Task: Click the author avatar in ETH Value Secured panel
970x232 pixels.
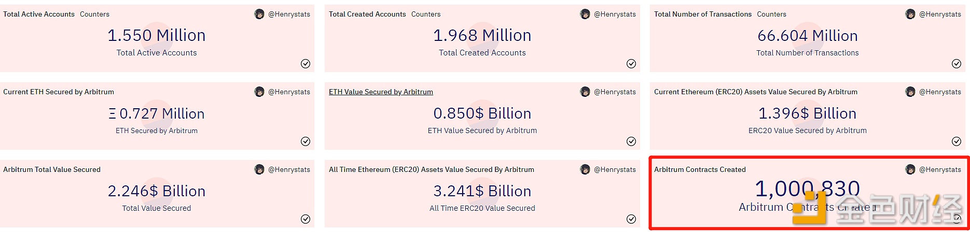Action: (585, 92)
